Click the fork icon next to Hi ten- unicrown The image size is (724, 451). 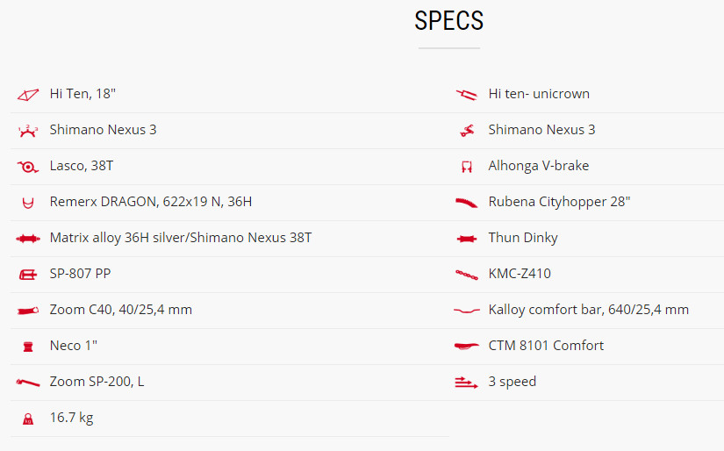pyautogui.click(x=466, y=95)
